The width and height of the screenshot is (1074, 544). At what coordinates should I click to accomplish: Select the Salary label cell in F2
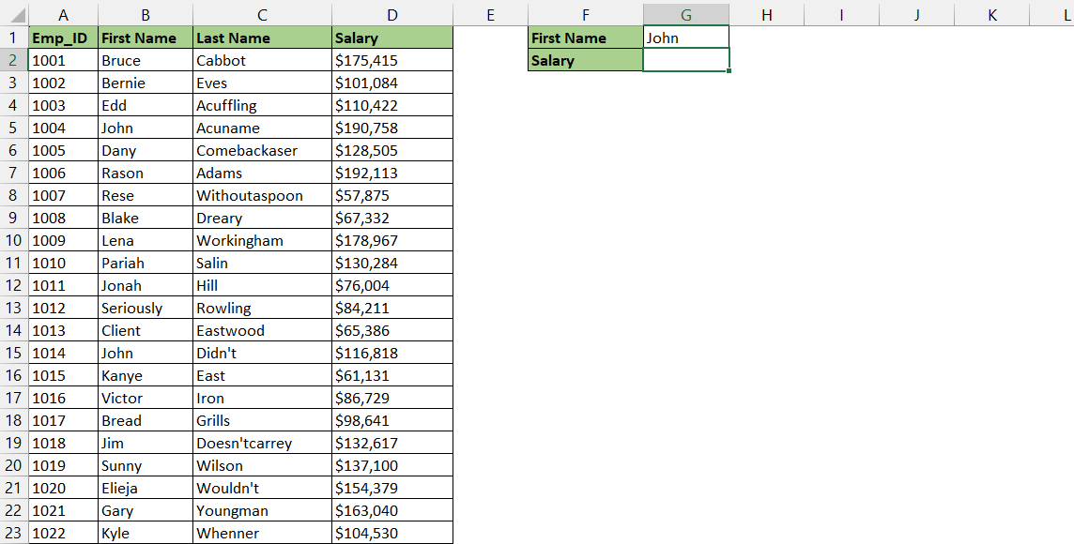tap(586, 60)
